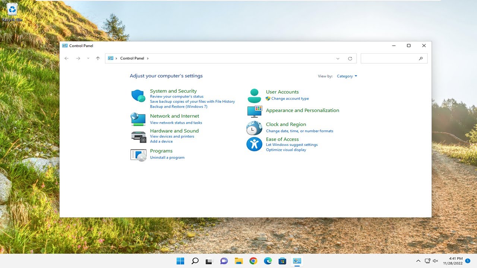Viewport: 477px width, 268px height.
Task: Go up one level with the up arrow
Action: tap(98, 58)
